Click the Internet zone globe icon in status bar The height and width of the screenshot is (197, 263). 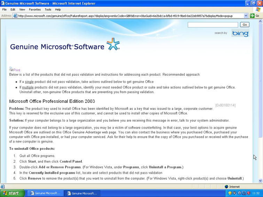226,187
